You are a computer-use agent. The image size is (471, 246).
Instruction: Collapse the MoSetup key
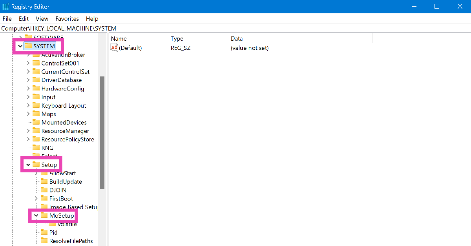coord(36,215)
